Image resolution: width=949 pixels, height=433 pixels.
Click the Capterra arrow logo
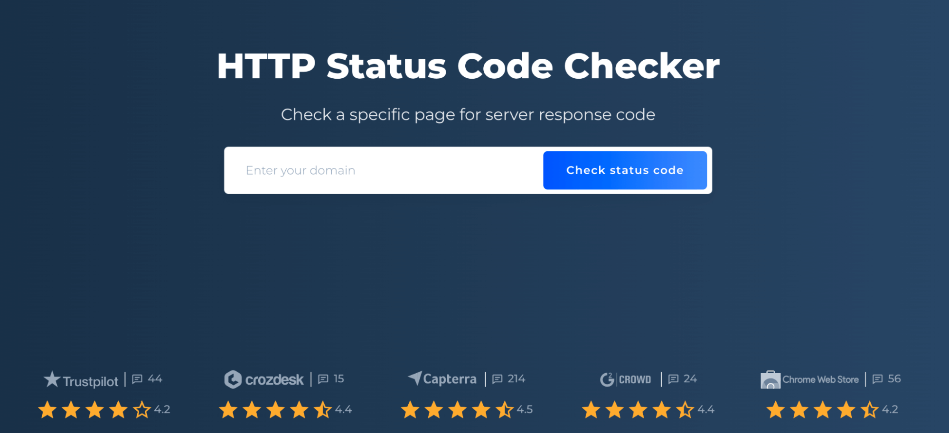pos(415,378)
